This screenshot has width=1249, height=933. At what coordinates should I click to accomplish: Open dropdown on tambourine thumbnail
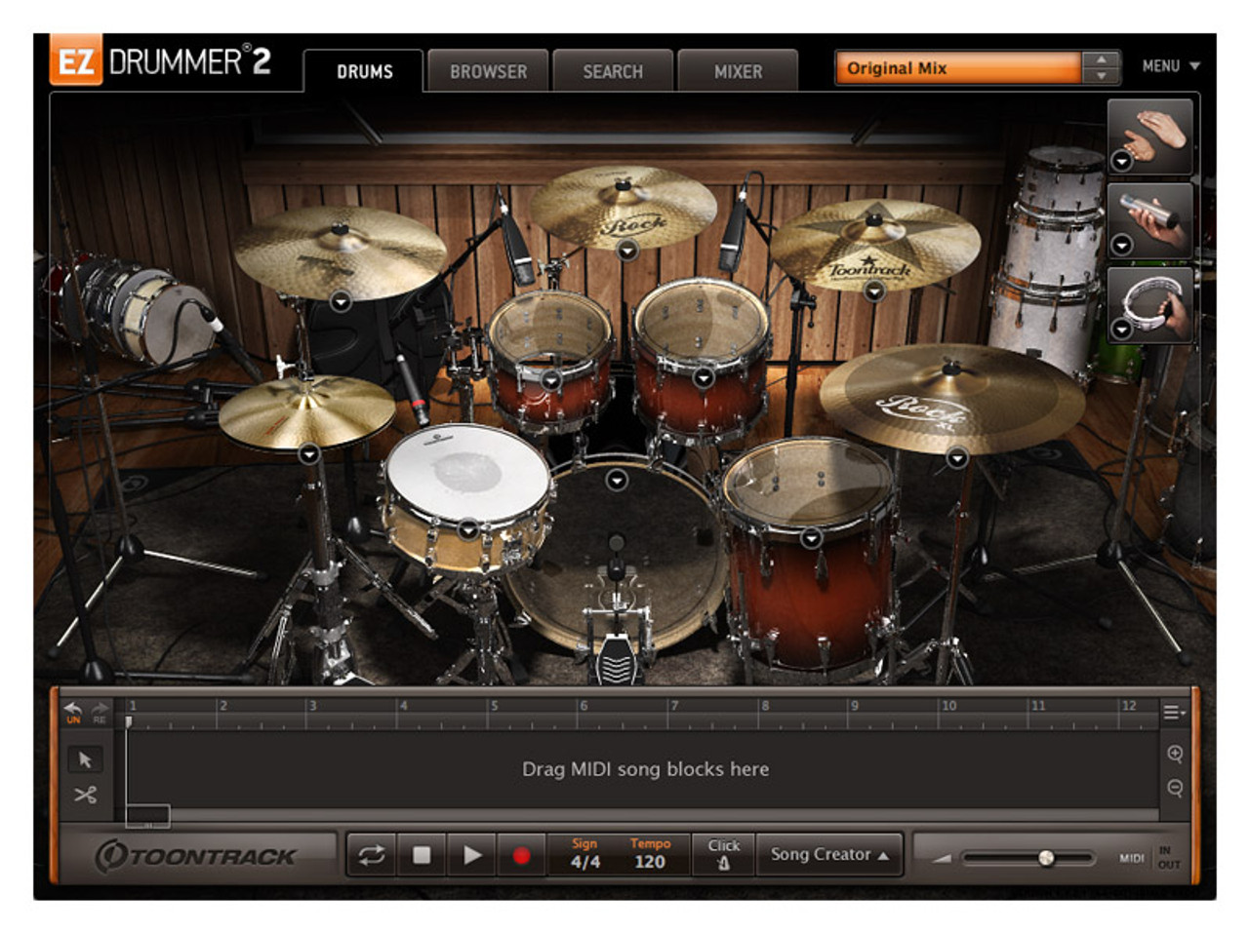pos(1122,330)
